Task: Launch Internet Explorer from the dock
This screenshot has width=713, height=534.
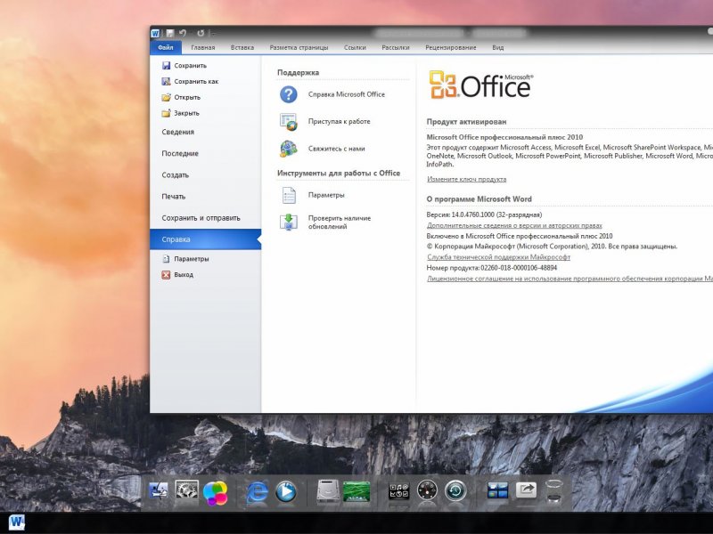Action: tap(257, 492)
